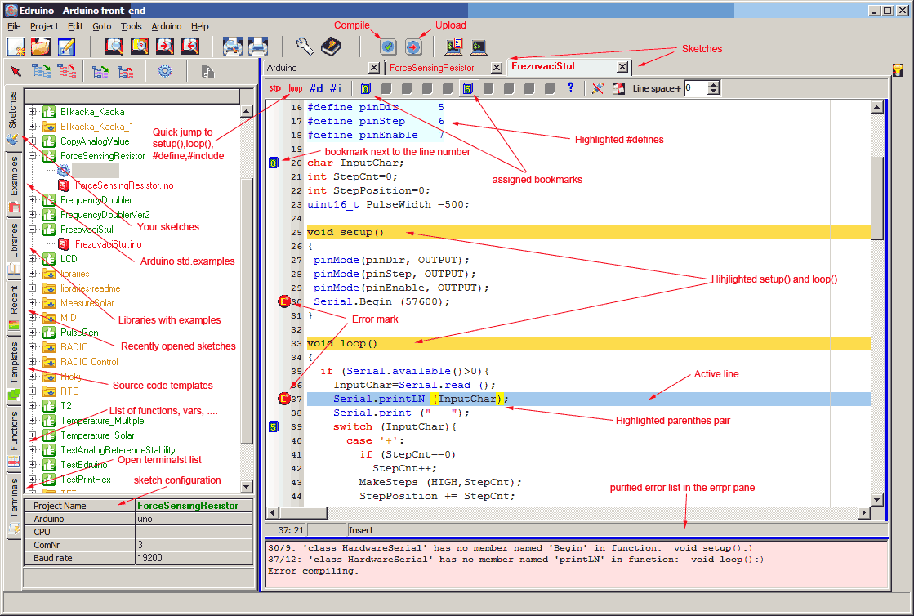Click the editor horizontal scrollbar thumb
Image resolution: width=914 pixels, height=616 pixels.
[x=303, y=512]
